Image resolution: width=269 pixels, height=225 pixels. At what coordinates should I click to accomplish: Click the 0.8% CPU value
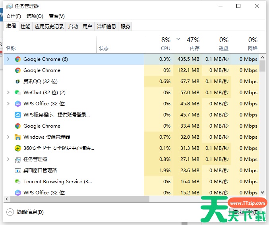tap(165, 159)
